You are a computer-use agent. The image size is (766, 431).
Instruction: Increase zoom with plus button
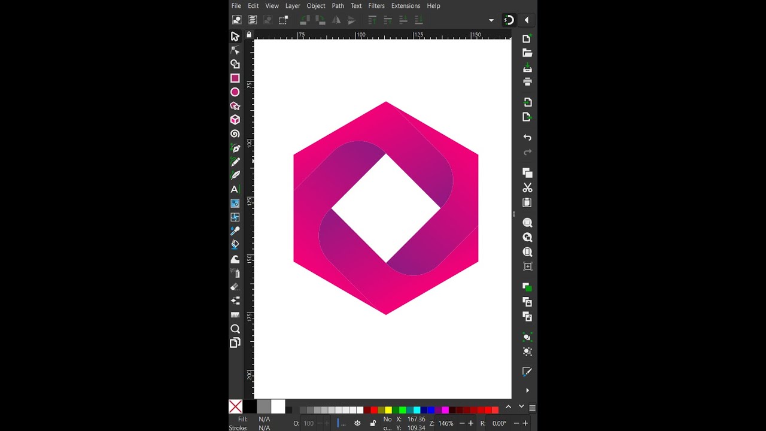[x=472, y=423]
